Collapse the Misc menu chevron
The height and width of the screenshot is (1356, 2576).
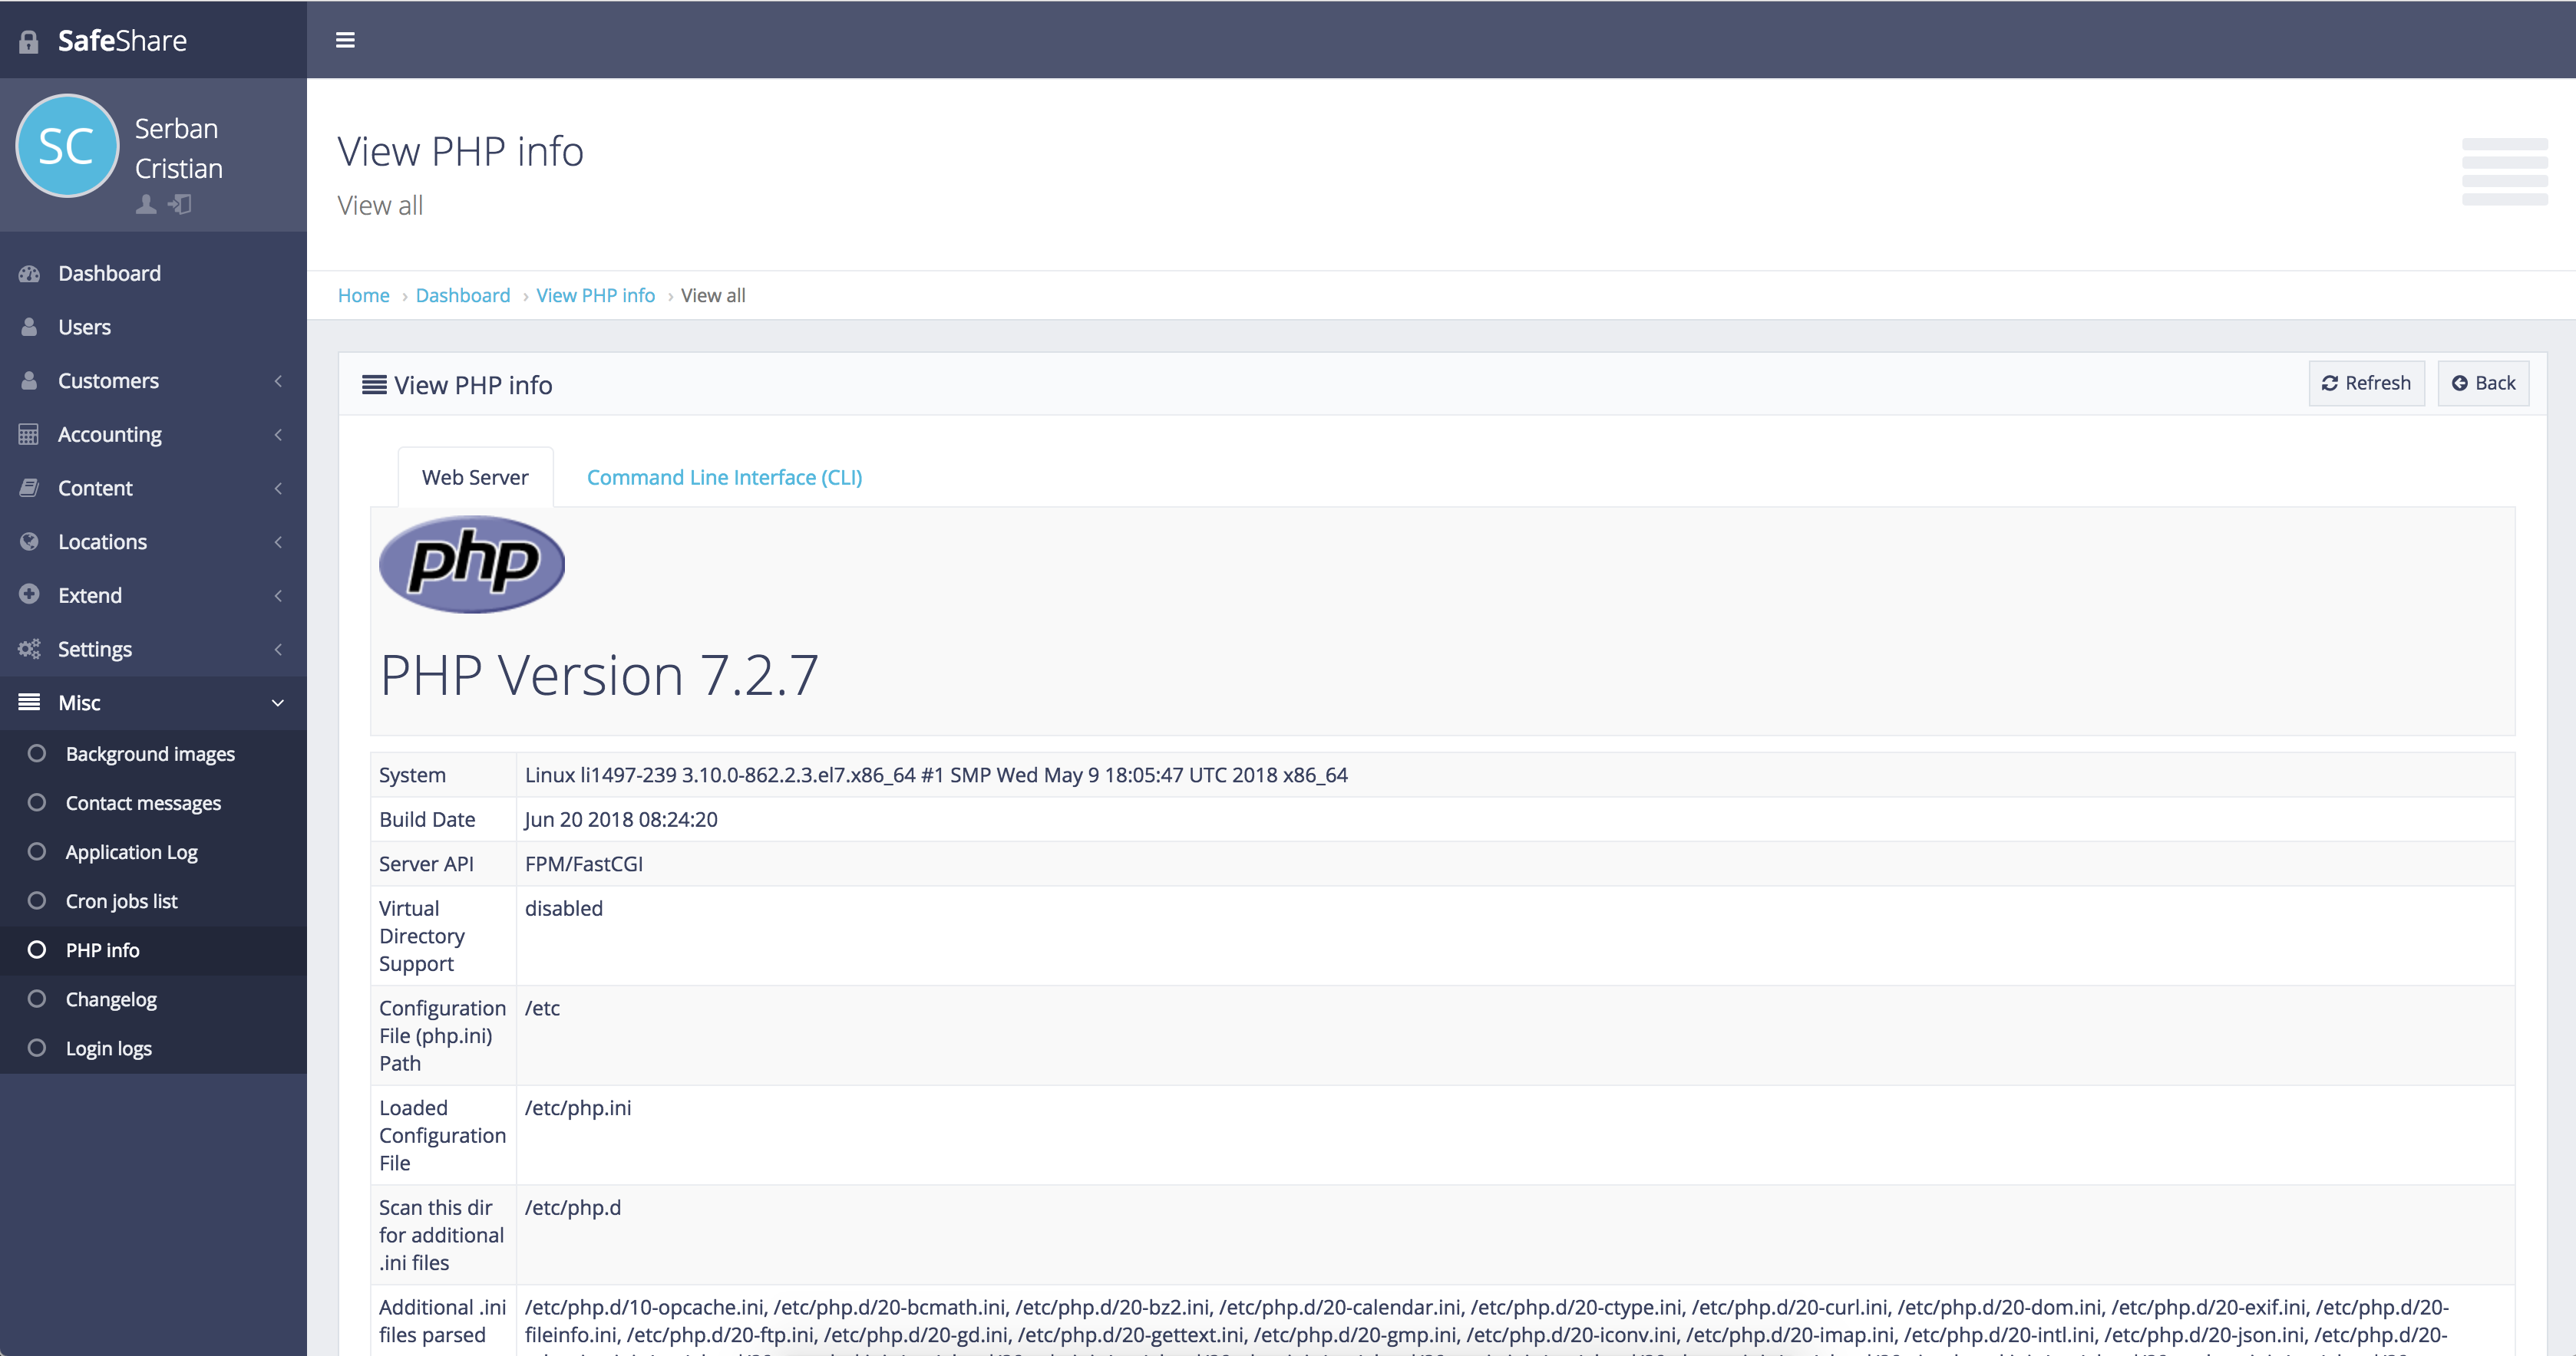(x=278, y=703)
